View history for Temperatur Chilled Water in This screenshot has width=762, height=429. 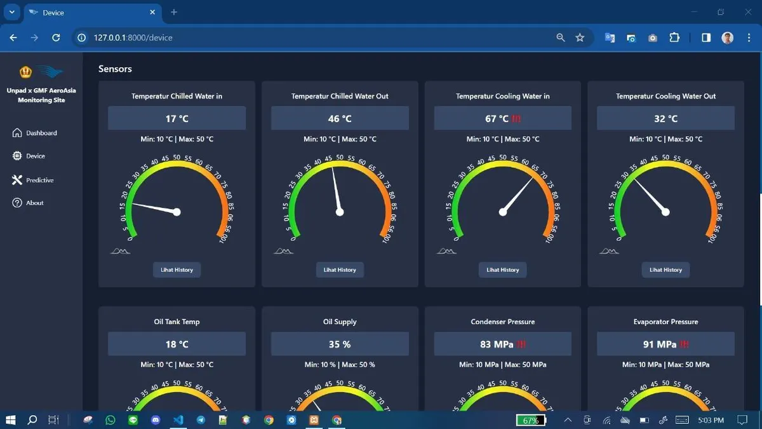[177, 269]
